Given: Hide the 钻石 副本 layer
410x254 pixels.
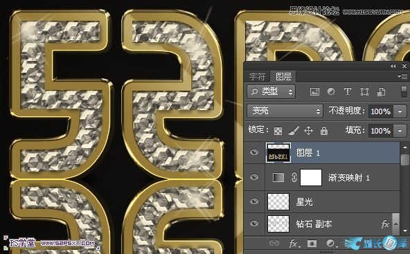Looking at the screenshot, I should (254, 224).
